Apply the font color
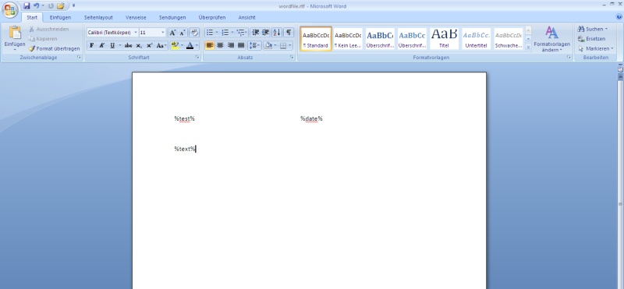 (x=190, y=45)
